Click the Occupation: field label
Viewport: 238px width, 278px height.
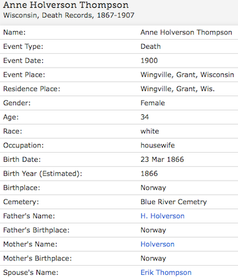point(23,145)
